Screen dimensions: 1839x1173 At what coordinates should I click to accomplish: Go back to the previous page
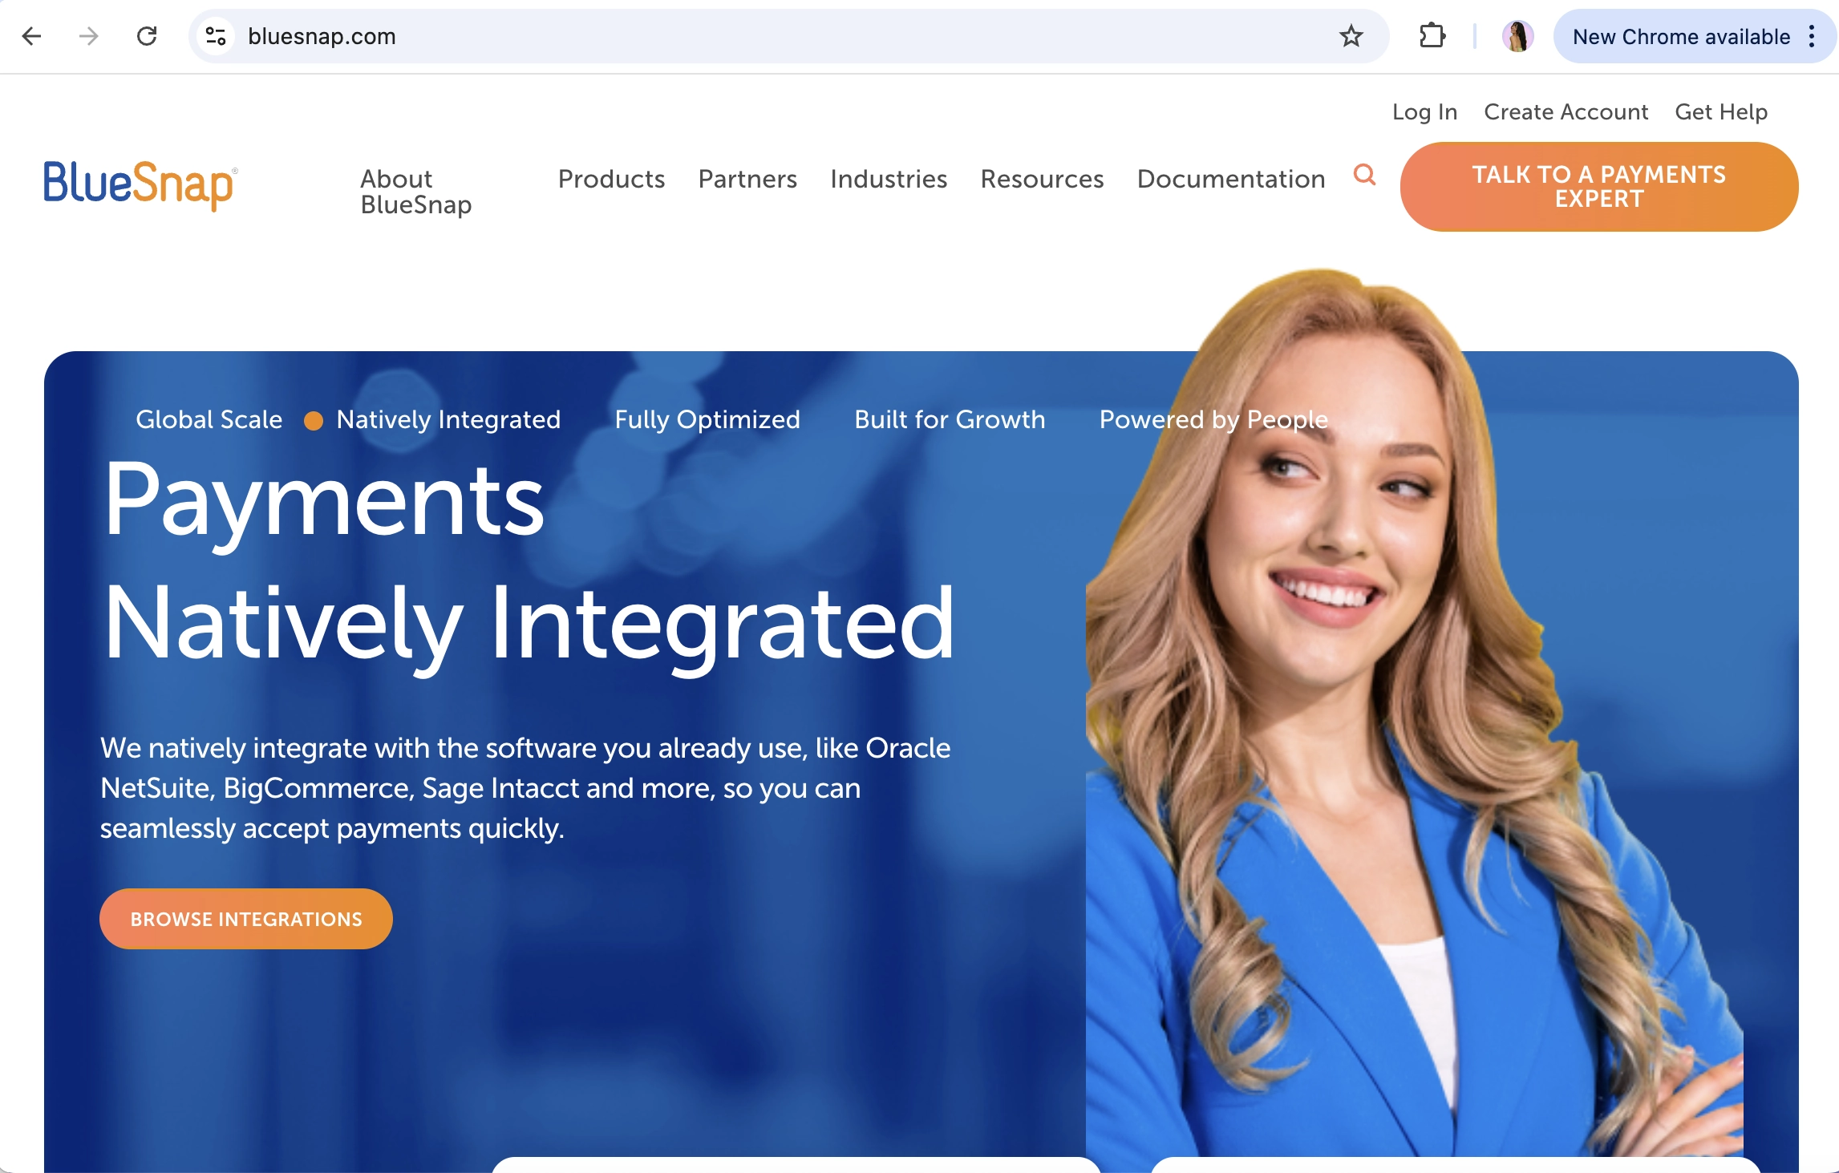click(32, 36)
